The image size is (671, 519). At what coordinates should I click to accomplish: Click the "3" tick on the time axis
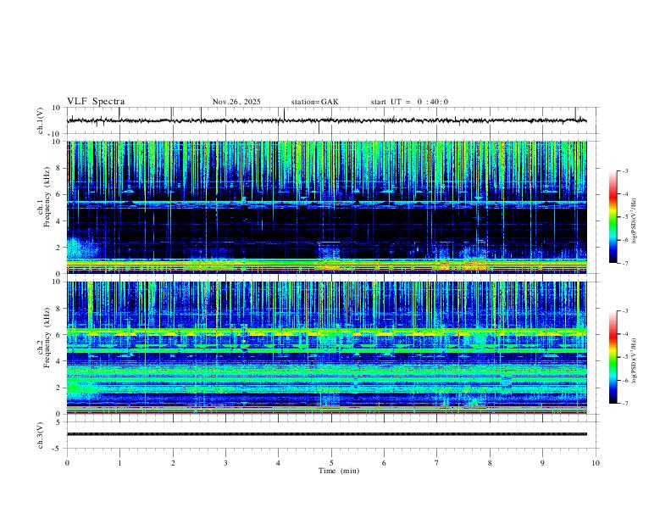225,463
